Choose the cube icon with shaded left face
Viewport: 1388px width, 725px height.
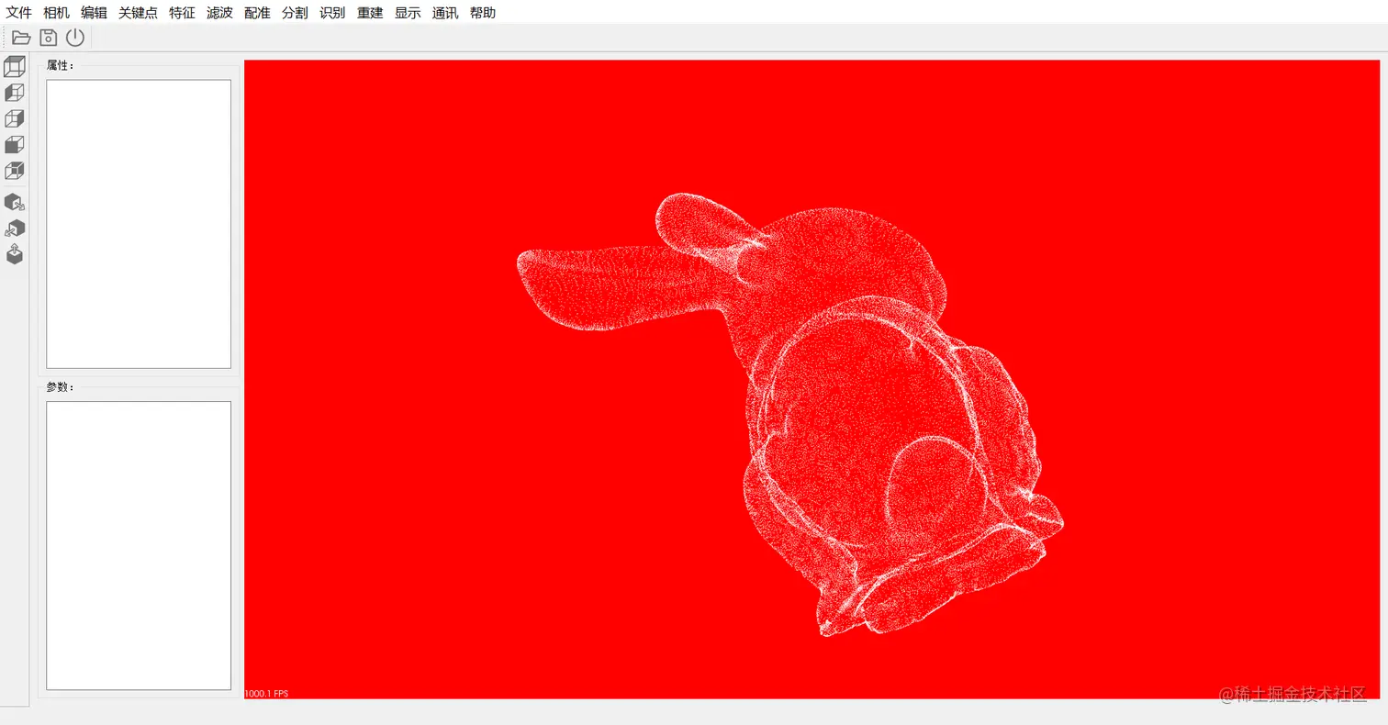coord(15,93)
